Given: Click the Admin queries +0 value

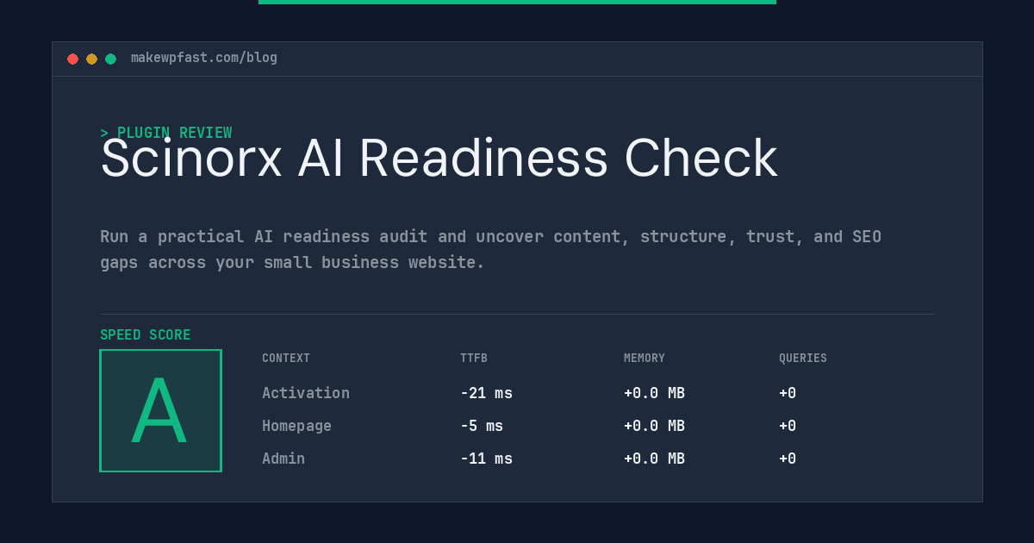Looking at the screenshot, I should point(788,459).
